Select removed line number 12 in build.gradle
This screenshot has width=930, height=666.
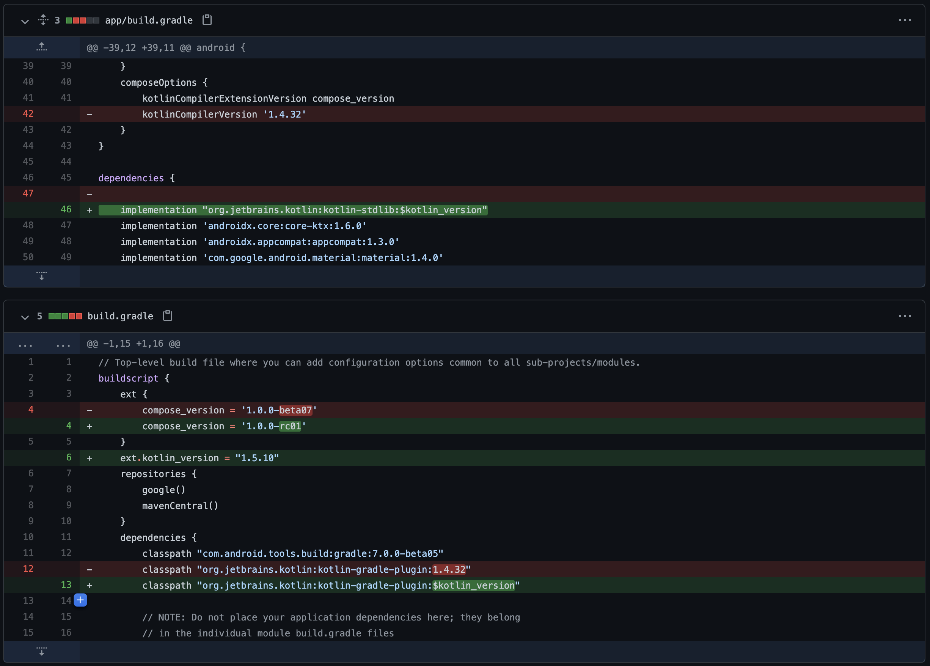point(28,569)
